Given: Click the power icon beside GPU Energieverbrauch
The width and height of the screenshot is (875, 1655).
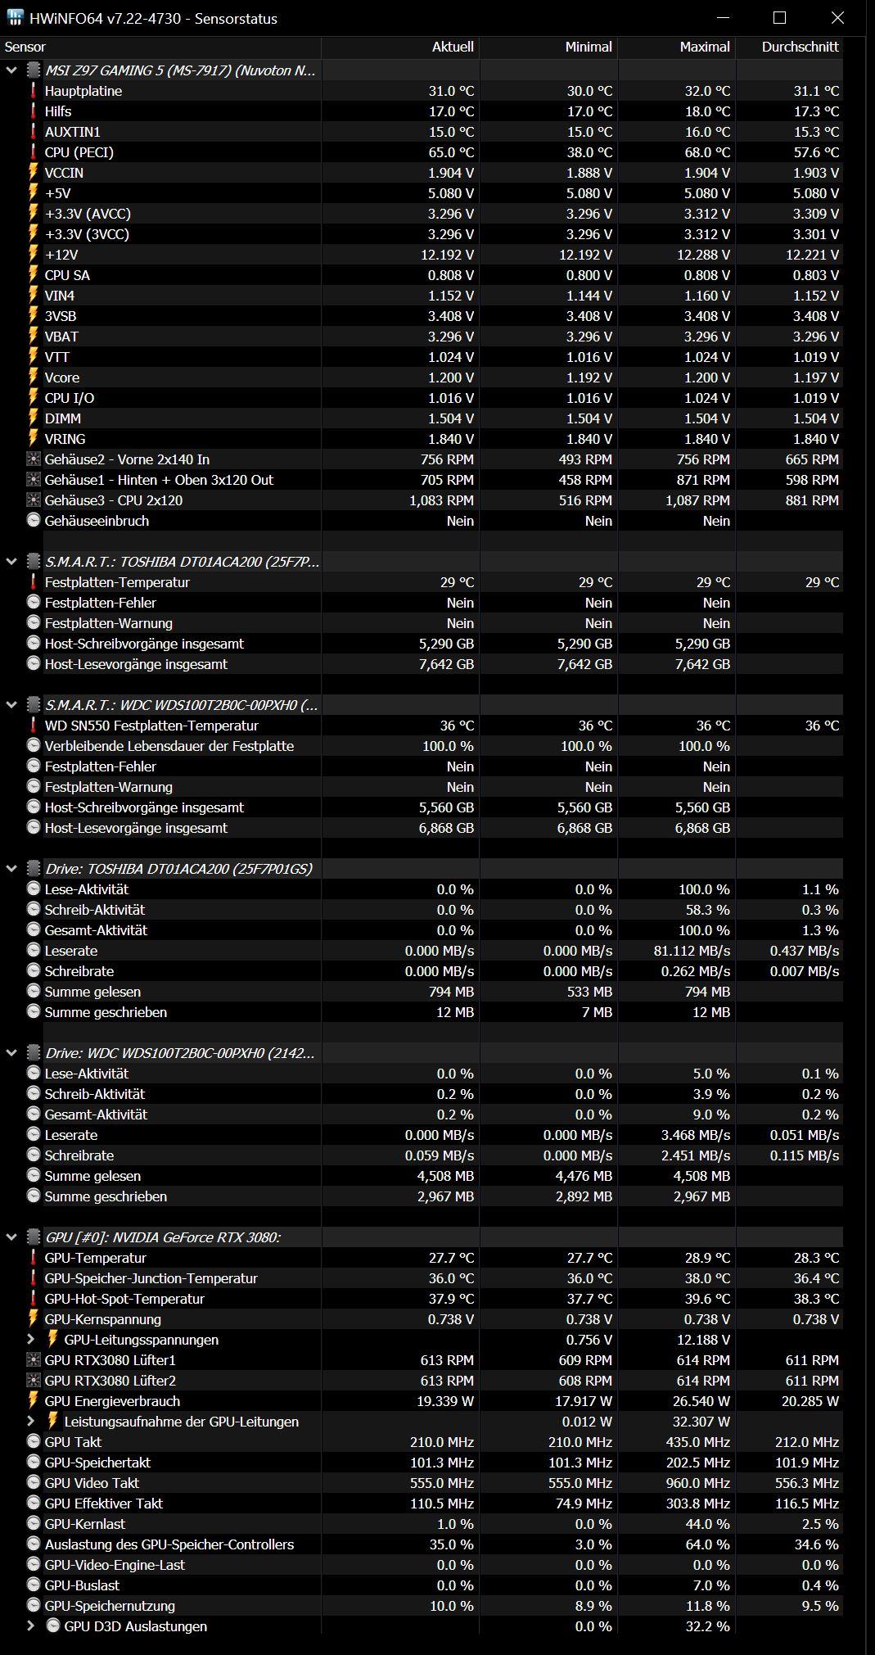Looking at the screenshot, I should [x=34, y=1401].
